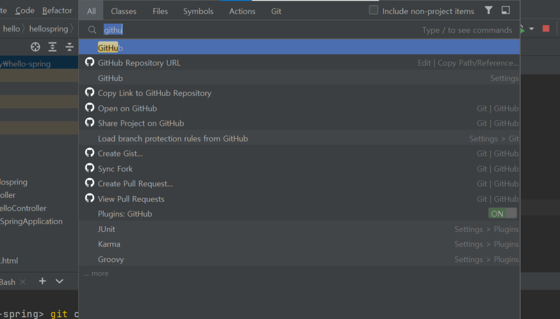Viewport: 560px width, 319px height.
Task: Click the locate/select opened file target icon
Action: tap(35, 47)
